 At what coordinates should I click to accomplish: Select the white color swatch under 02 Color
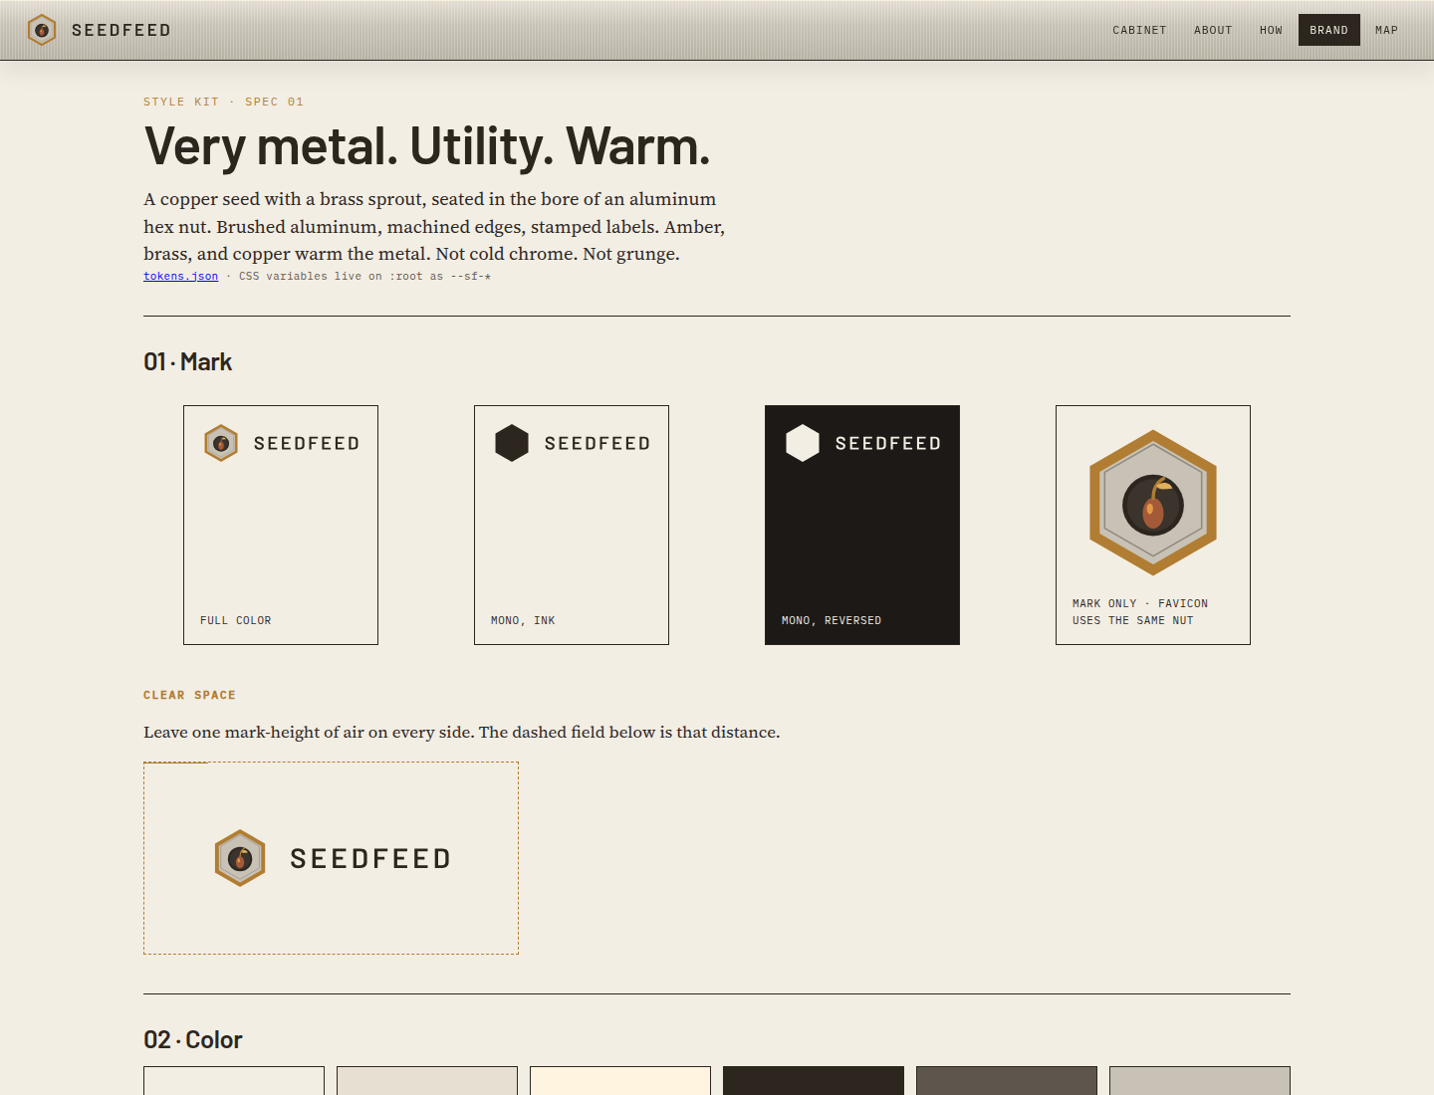click(234, 1081)
